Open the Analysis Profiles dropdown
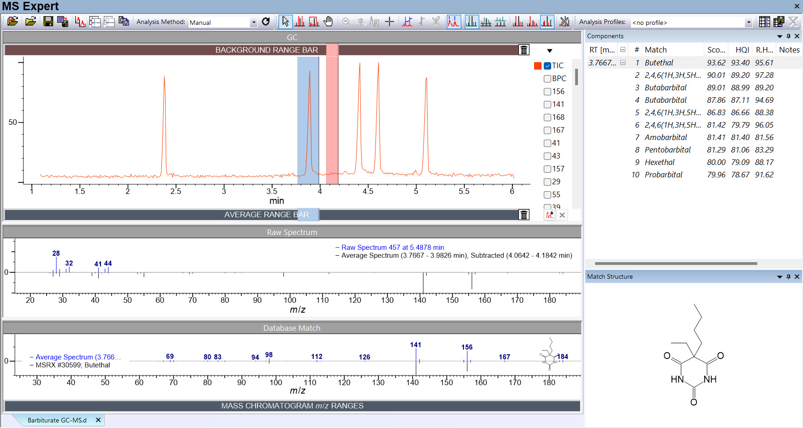The image size is (803, 428). pyautogui.click(x=748, y=22)
